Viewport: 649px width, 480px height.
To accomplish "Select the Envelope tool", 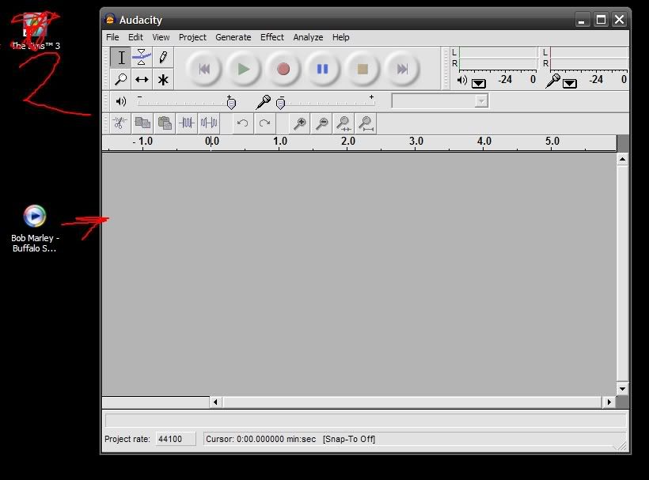I will (x=142, y=58).
